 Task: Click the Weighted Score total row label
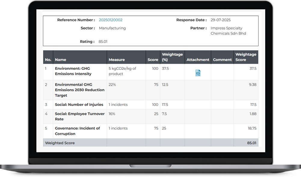(60, 143)
